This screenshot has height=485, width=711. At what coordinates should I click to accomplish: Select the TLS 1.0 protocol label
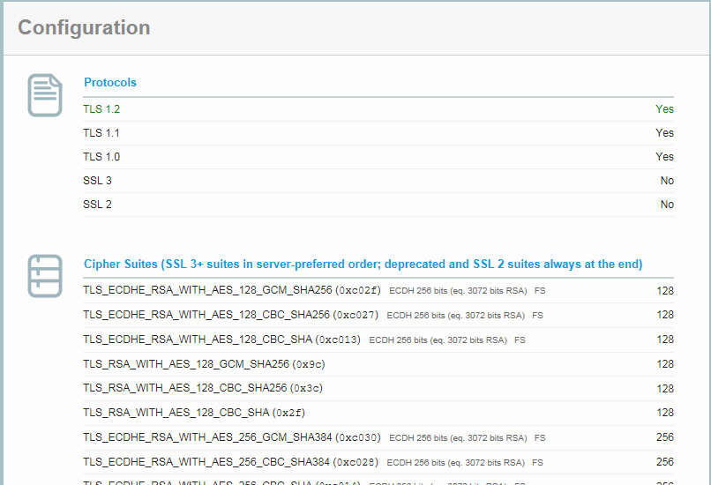click(101, 157)
